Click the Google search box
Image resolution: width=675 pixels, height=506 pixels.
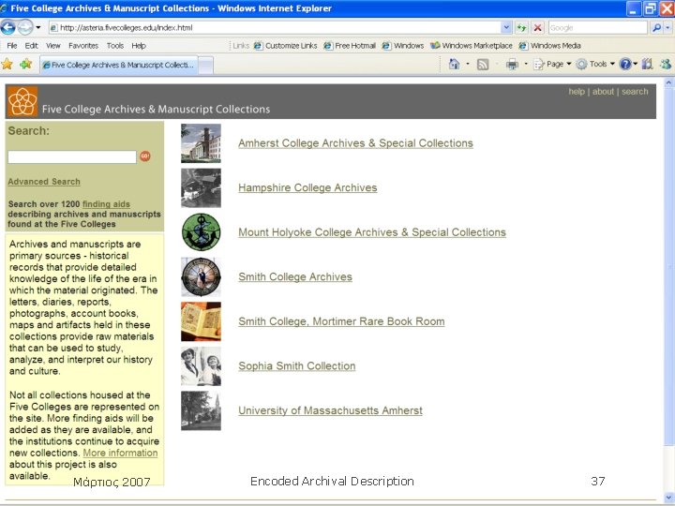[597, 28]
